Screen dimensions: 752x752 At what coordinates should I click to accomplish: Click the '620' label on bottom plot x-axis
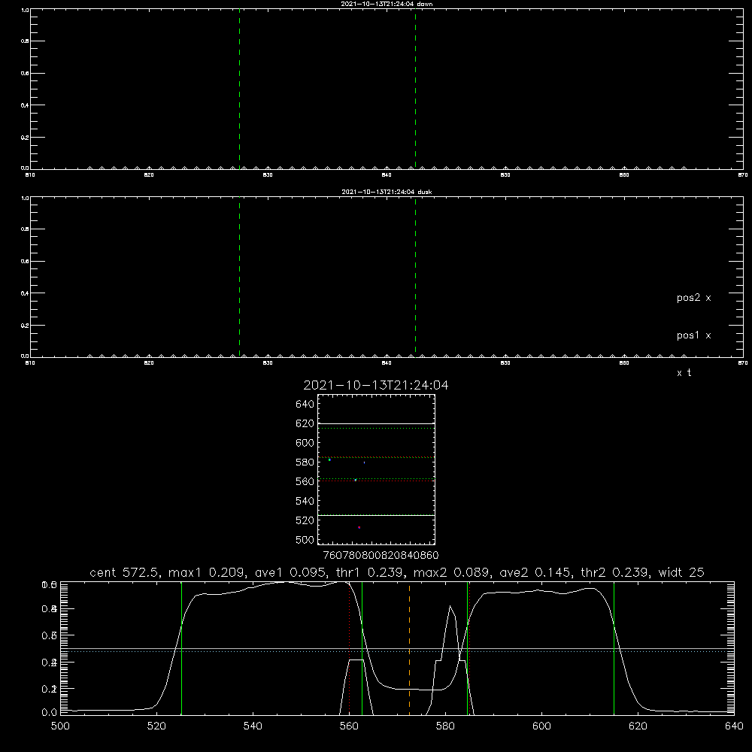coord(638,726)
